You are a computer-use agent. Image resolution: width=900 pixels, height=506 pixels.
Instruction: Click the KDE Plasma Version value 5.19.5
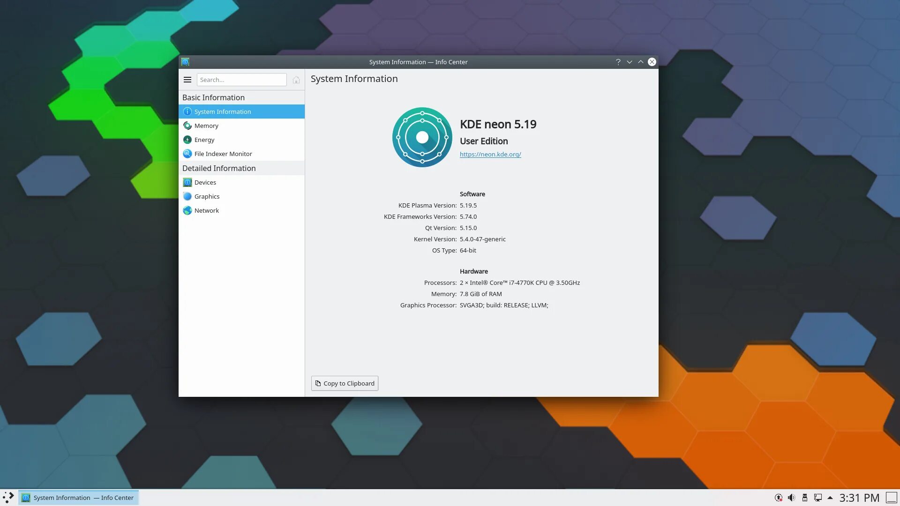468,205
